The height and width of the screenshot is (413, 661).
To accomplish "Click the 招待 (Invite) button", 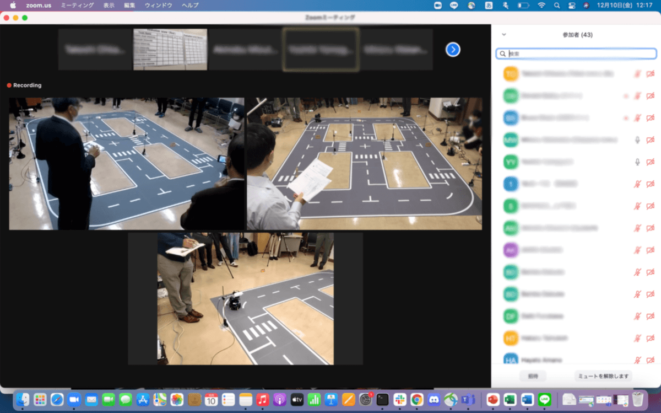I will coord(533,376).
